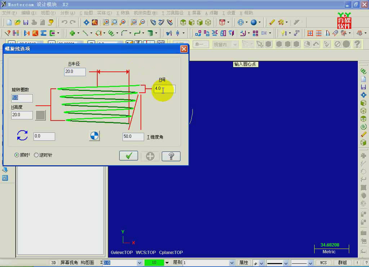The image size is (369, 267).
Task: Open a file with the folder icon
Action: point(17,22)
